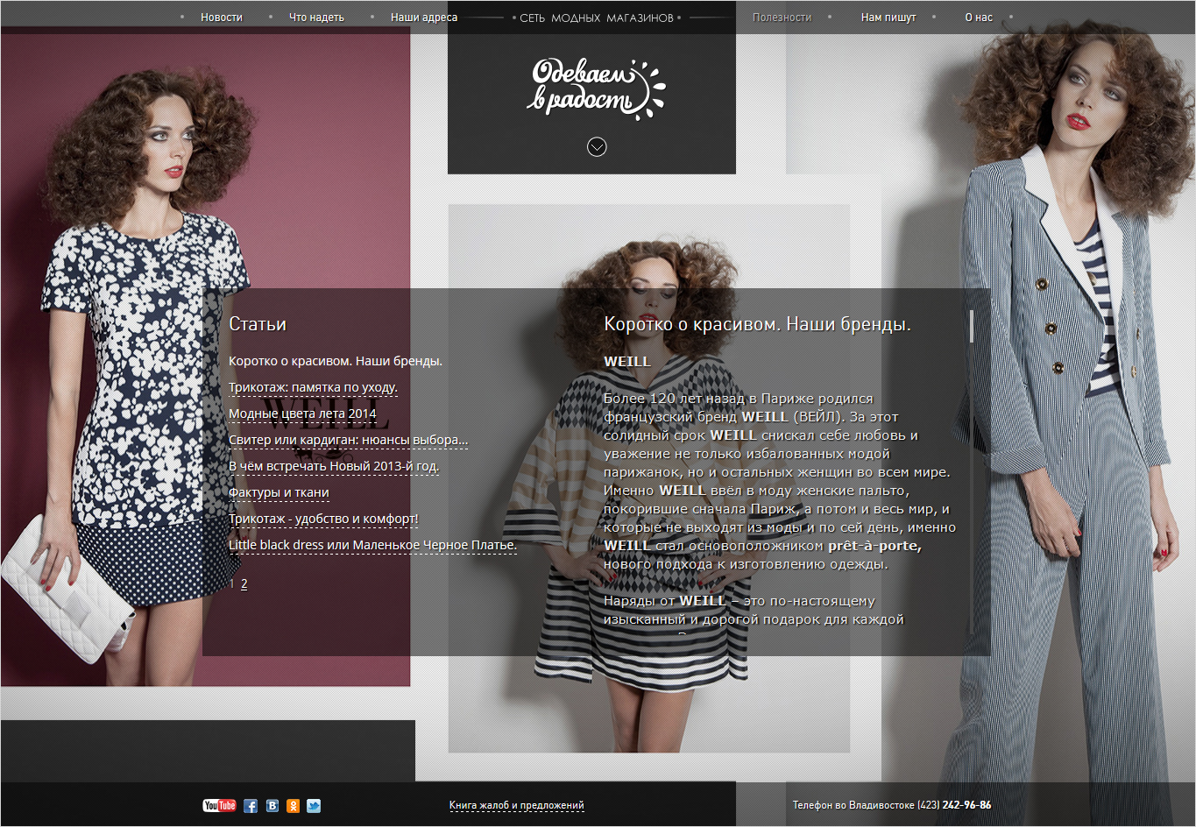
Task: Open the YouTube channel icon
Action: (219, 805)
